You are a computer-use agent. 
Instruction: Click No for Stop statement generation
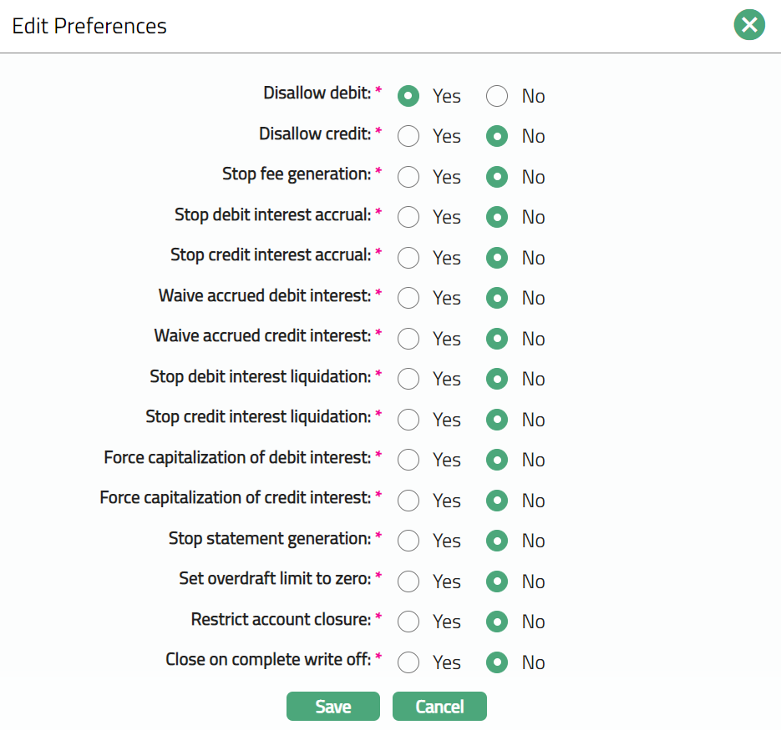(497, 541)
